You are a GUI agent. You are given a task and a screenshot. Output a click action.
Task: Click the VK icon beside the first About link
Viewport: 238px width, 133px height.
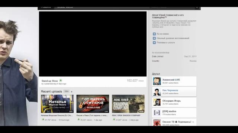tap(154, 34)
